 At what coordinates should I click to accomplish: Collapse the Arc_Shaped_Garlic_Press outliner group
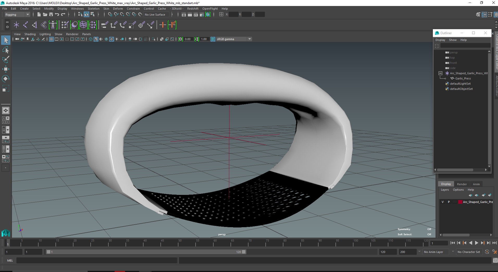(x=440, y=73)
